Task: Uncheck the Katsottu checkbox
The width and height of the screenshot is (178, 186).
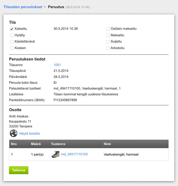Action: click(12, 29)
